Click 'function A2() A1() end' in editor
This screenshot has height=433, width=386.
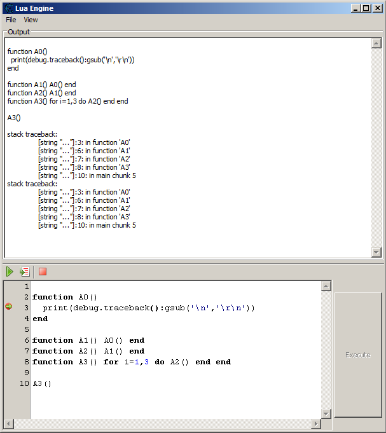(88, 351)
